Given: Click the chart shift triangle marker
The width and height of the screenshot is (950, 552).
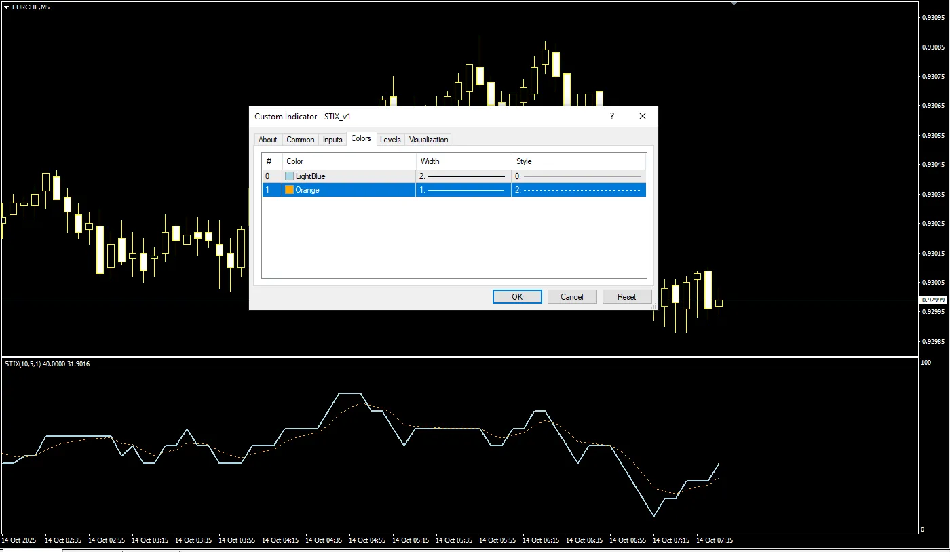Looking at the screenshot, I should pyautogui.click(x=734, y=4).
